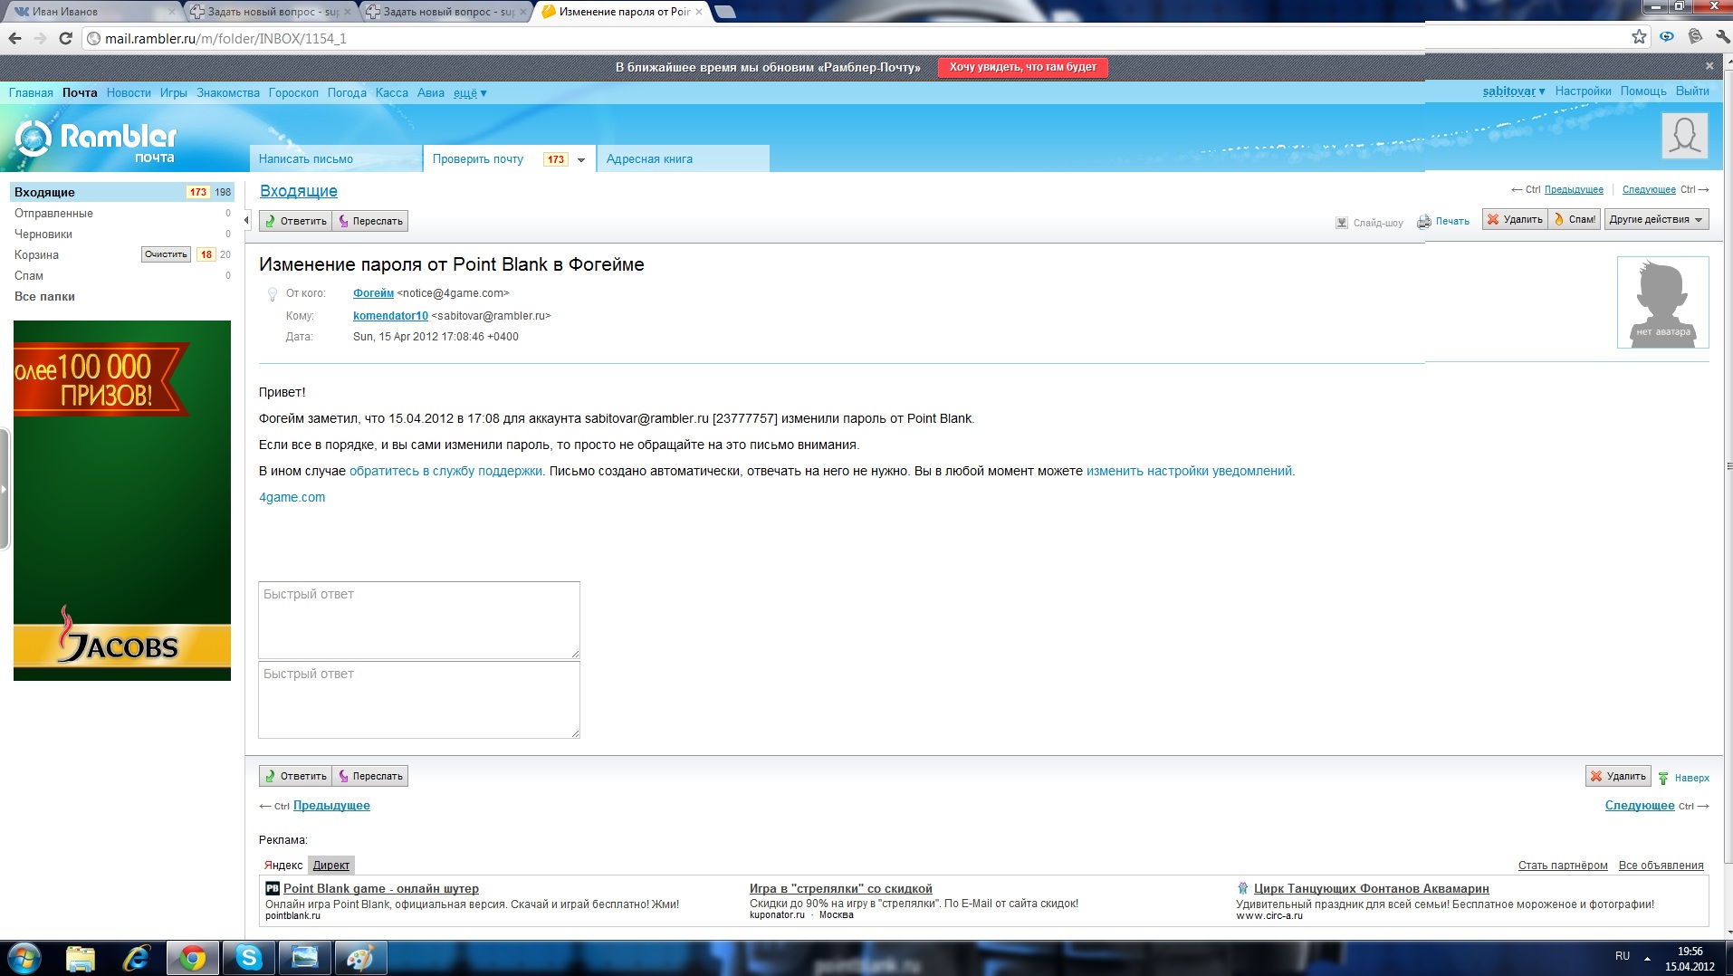
Task: Switch to the Иван Иванов browser tab
Action: coord(91,12)
